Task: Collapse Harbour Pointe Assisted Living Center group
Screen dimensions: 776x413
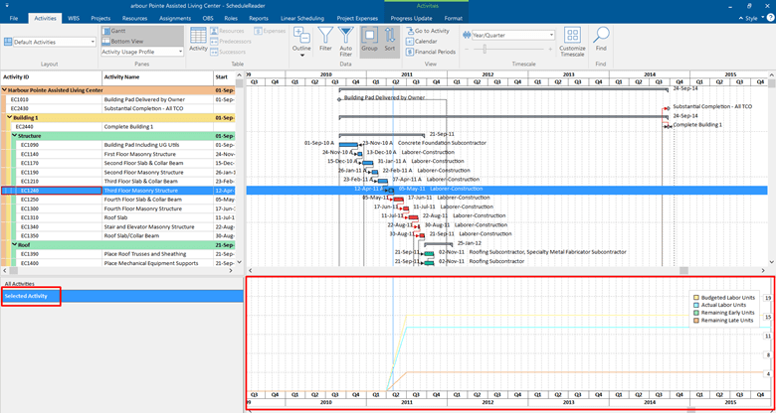Action: (x=5, y=90)
